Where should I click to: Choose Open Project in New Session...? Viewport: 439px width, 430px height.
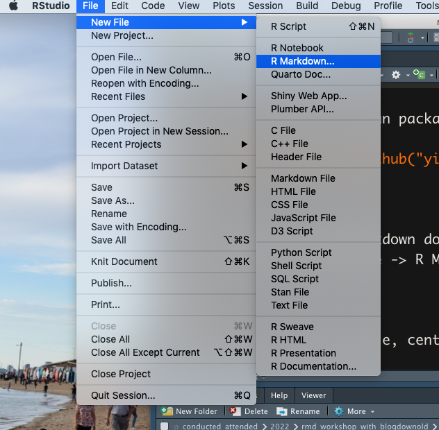pyautogui.click(x=166, y=131)
